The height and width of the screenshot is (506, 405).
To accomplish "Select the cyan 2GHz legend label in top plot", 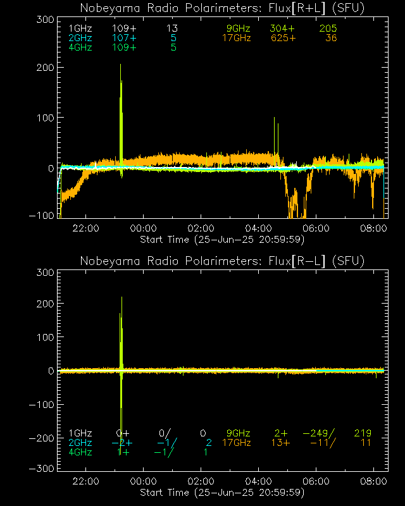I will 80,38.
